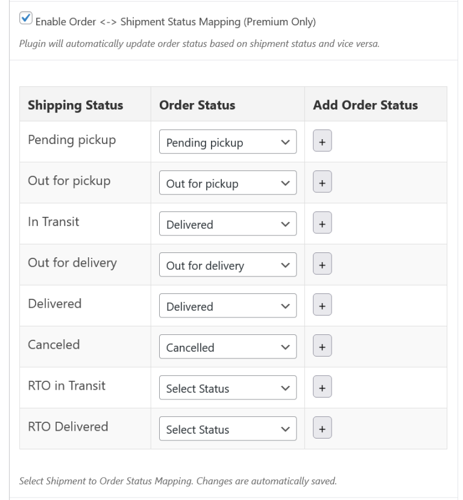The image size is (463, 500).
Task: Disable Order Shipment Status Mapping checkbox
Action: pyautogui.click(x=25, y=19)
